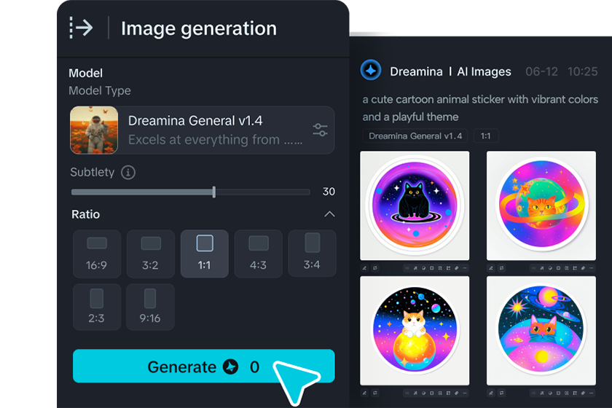The image size is (612, 408).
Task: Select the 9:16 ratio option
Action: pos(150,307)
